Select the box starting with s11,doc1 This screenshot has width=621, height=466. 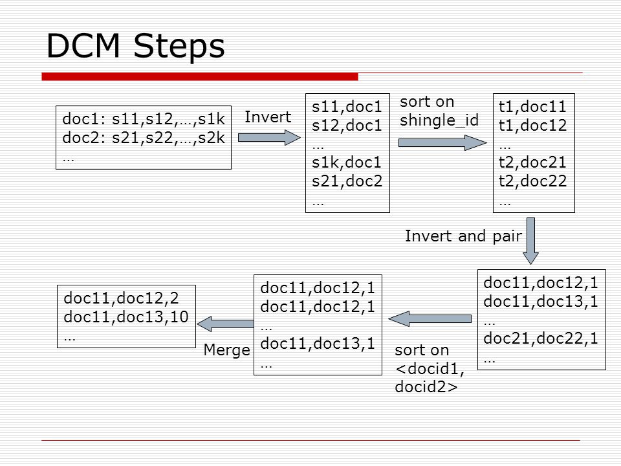coord(347,153)
